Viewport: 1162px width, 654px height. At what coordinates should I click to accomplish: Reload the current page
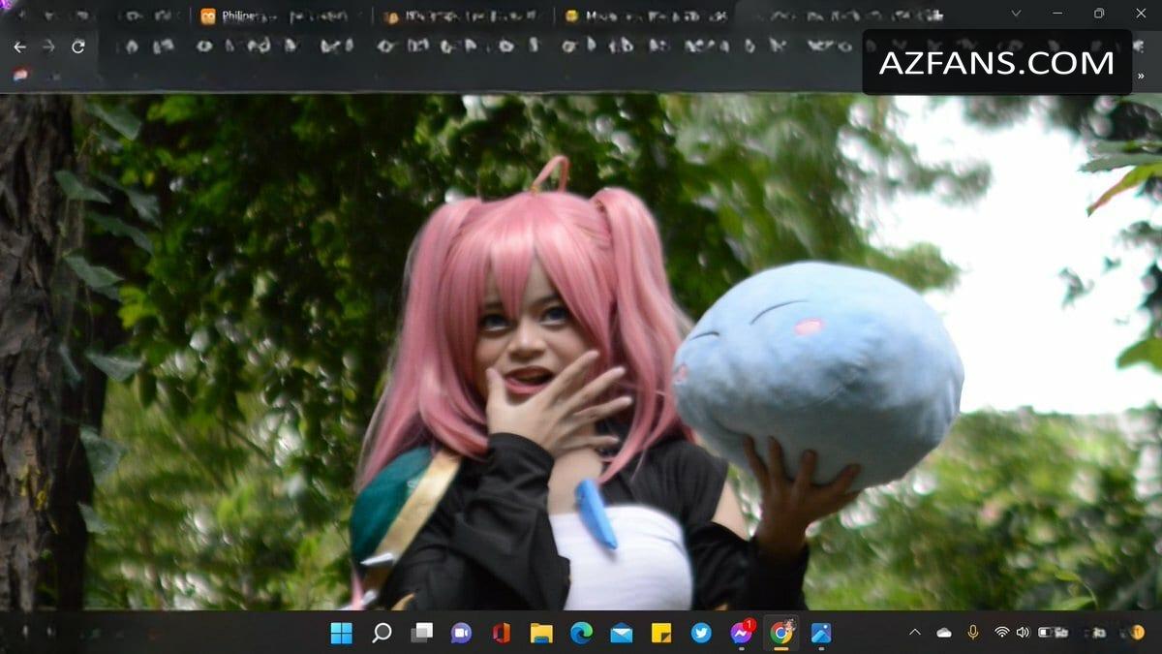pos(77,47)
